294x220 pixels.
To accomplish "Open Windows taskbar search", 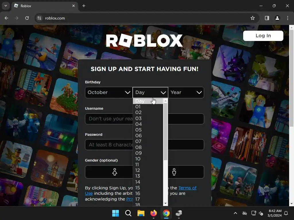I will [x=128, y=213].
